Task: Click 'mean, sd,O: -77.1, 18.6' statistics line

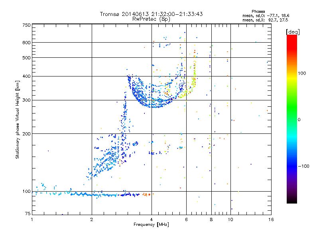Action: pyautogui.click(x=266, y=16)
